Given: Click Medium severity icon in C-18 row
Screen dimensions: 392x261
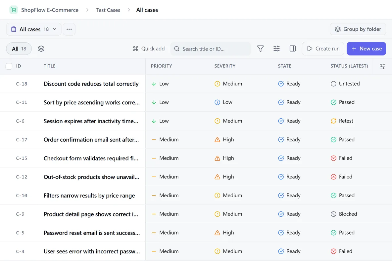Looking at the screenshot, I should (217, 84).
